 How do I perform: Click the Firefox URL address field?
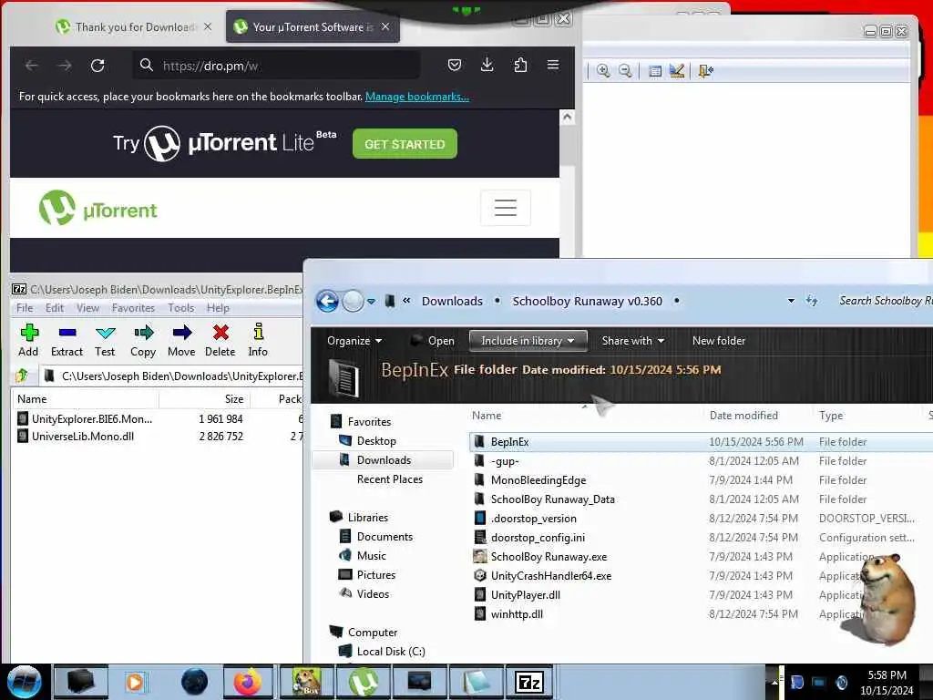(277, 66)
